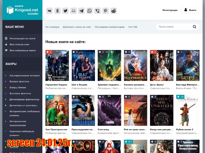Open the Топ 100 page
205x153 pixels.
(x=133, y=27)
